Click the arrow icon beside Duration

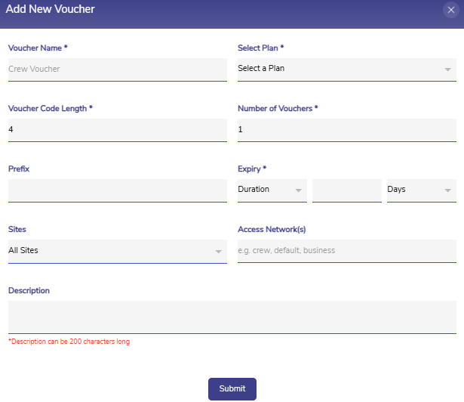point(299,190)
